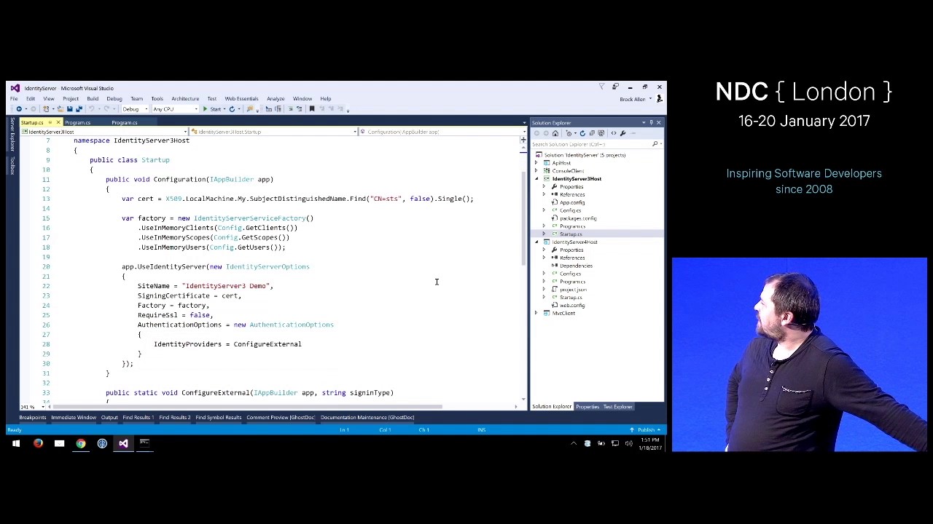Open the Analyze menu
Viewport: 933px width, 524px height.
pos(276,99)
